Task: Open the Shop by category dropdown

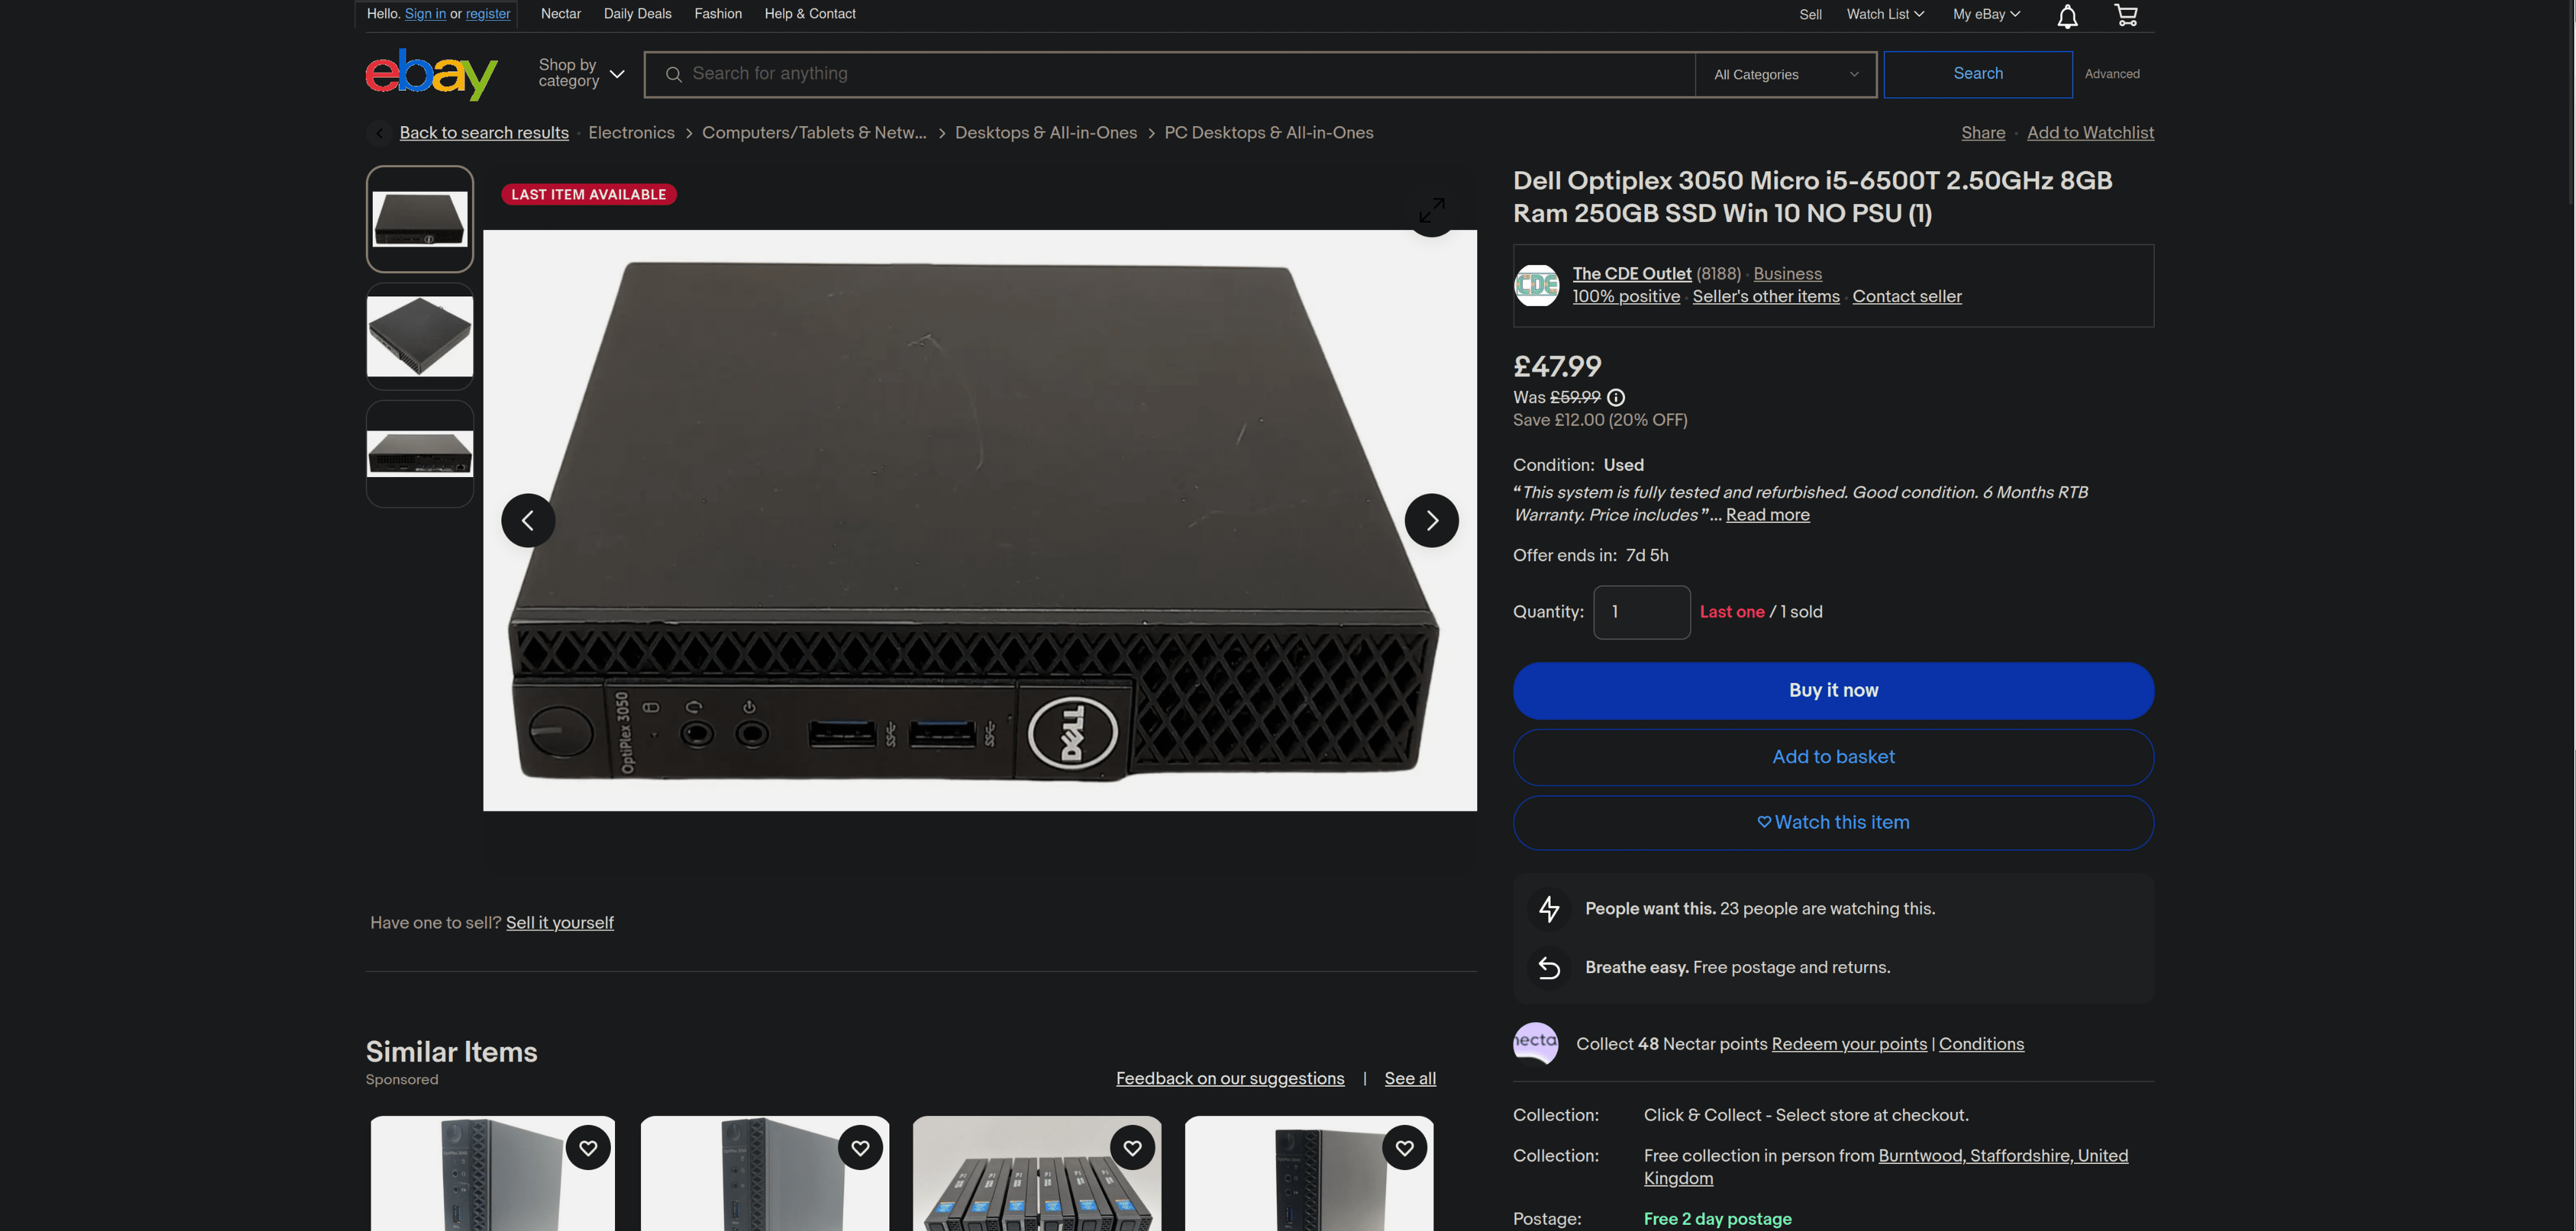Action: (581, 74)
